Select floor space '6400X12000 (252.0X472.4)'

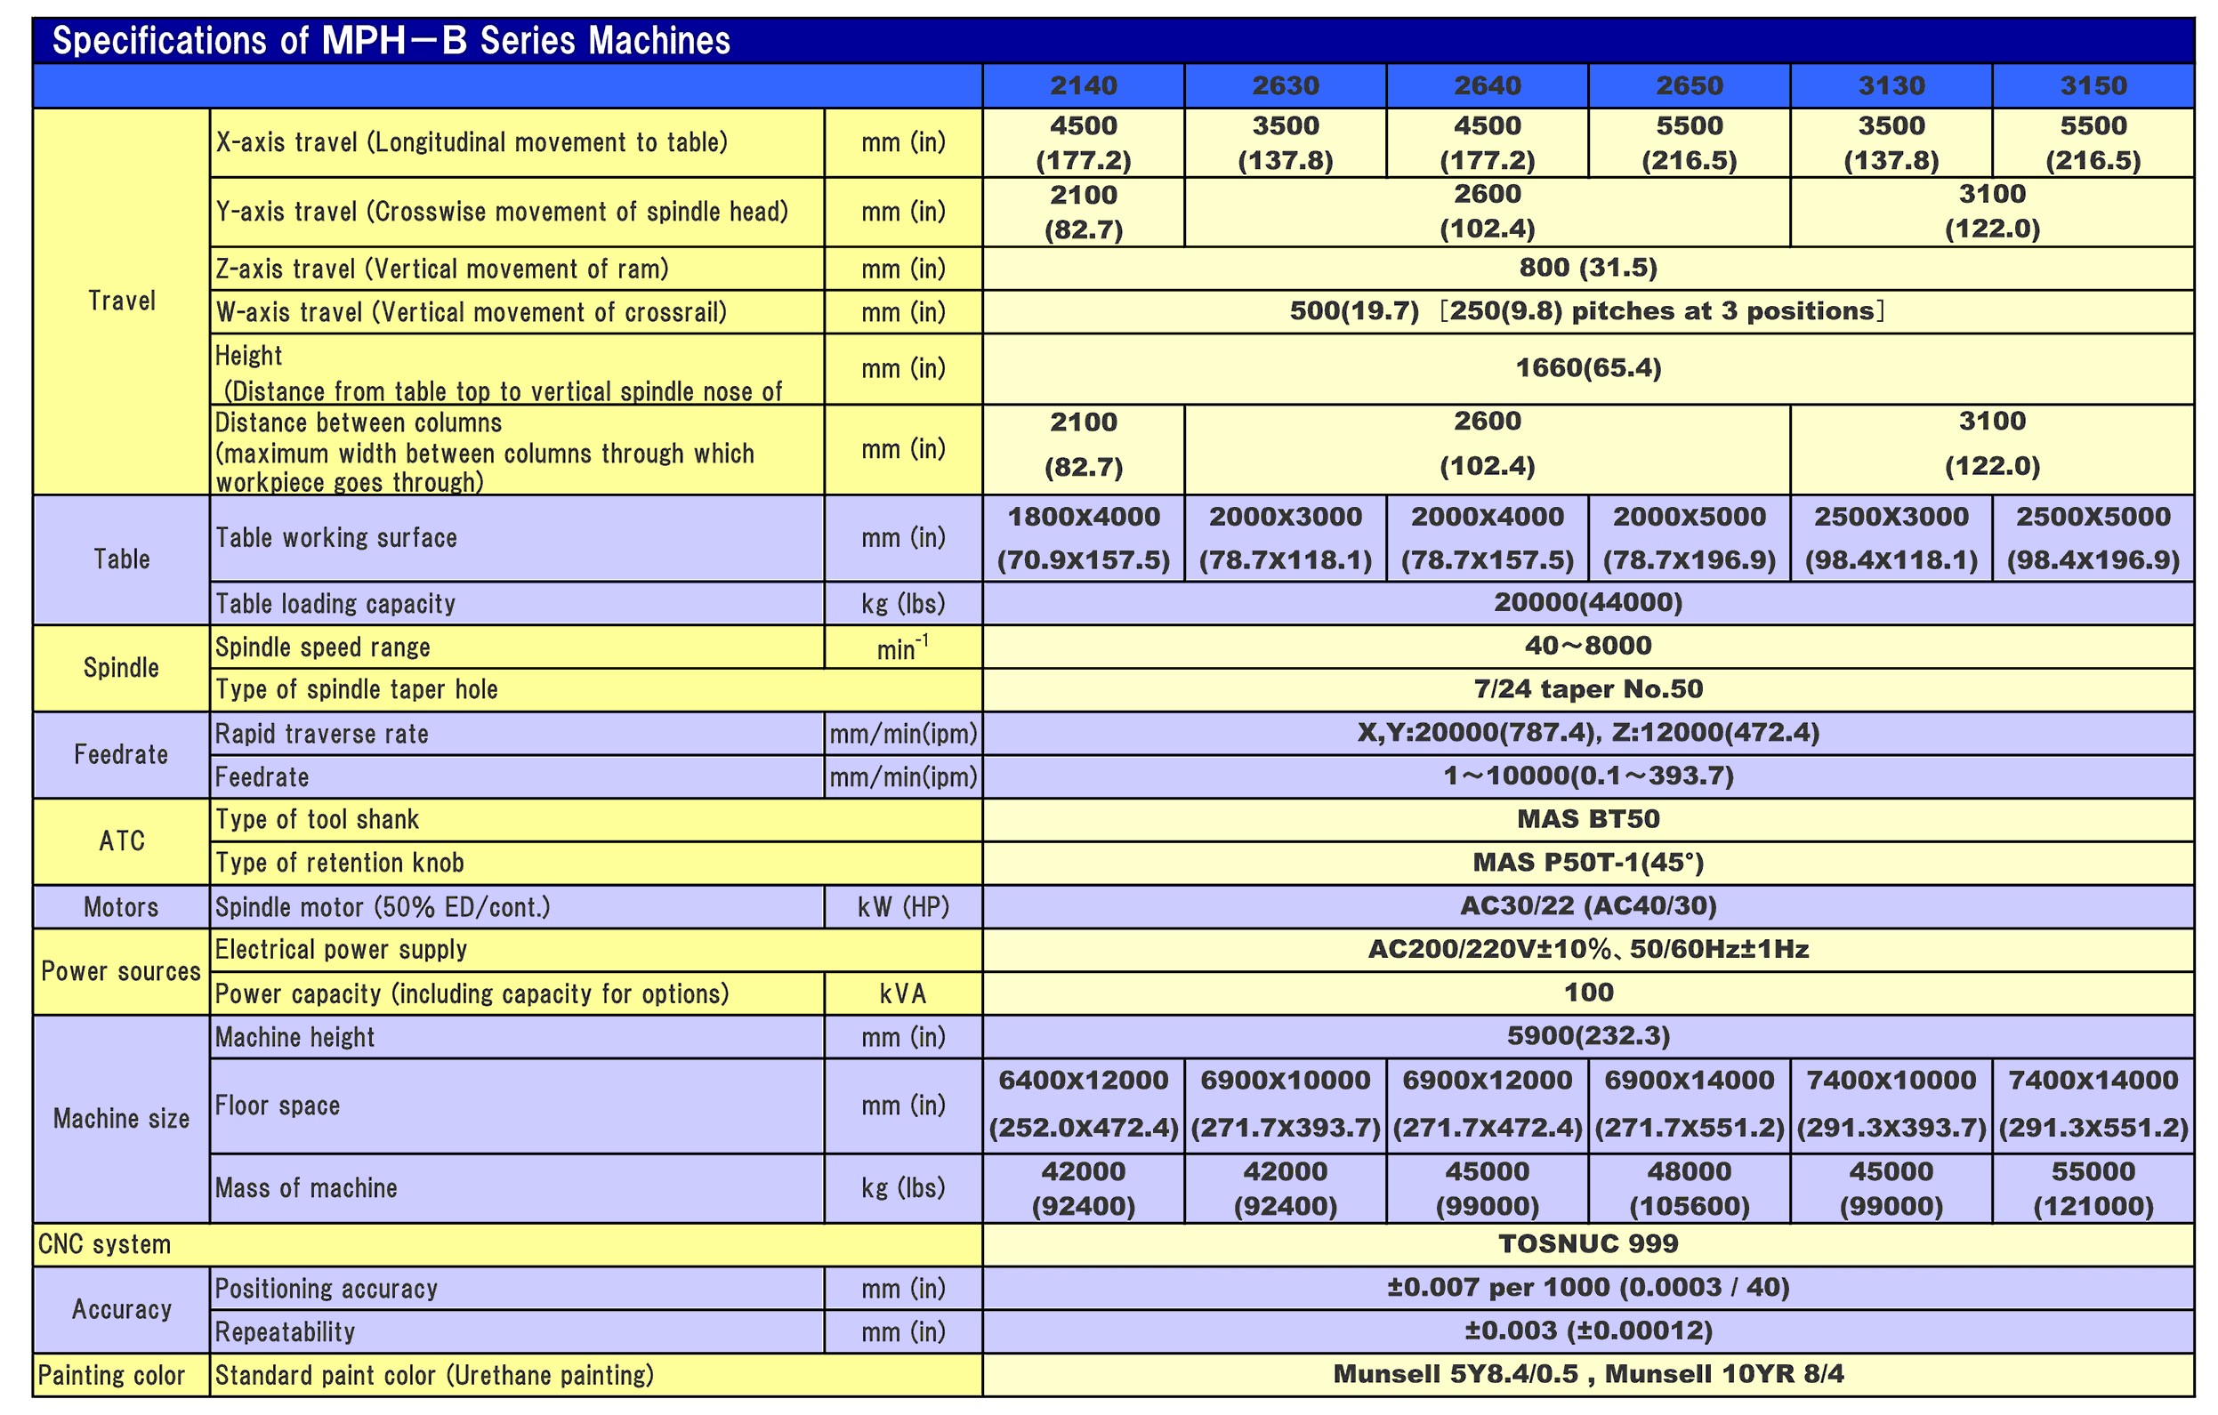1084,1105
